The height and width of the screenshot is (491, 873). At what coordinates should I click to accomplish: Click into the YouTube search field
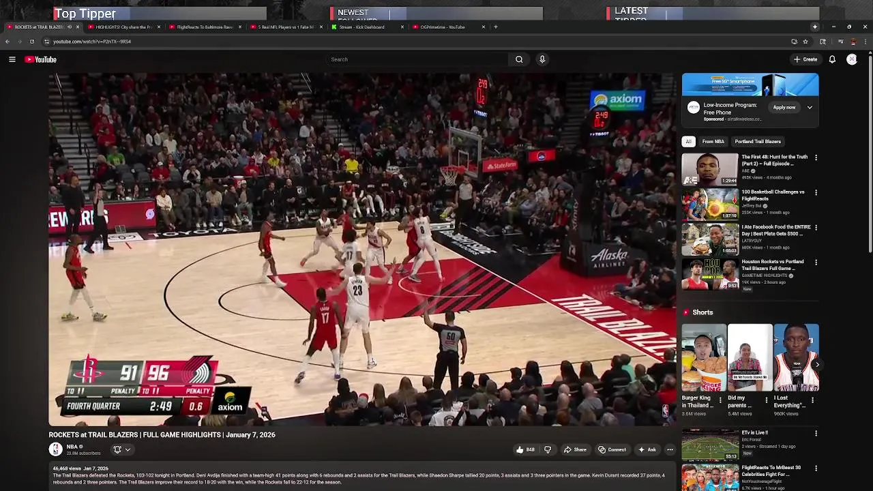(416, 59)
